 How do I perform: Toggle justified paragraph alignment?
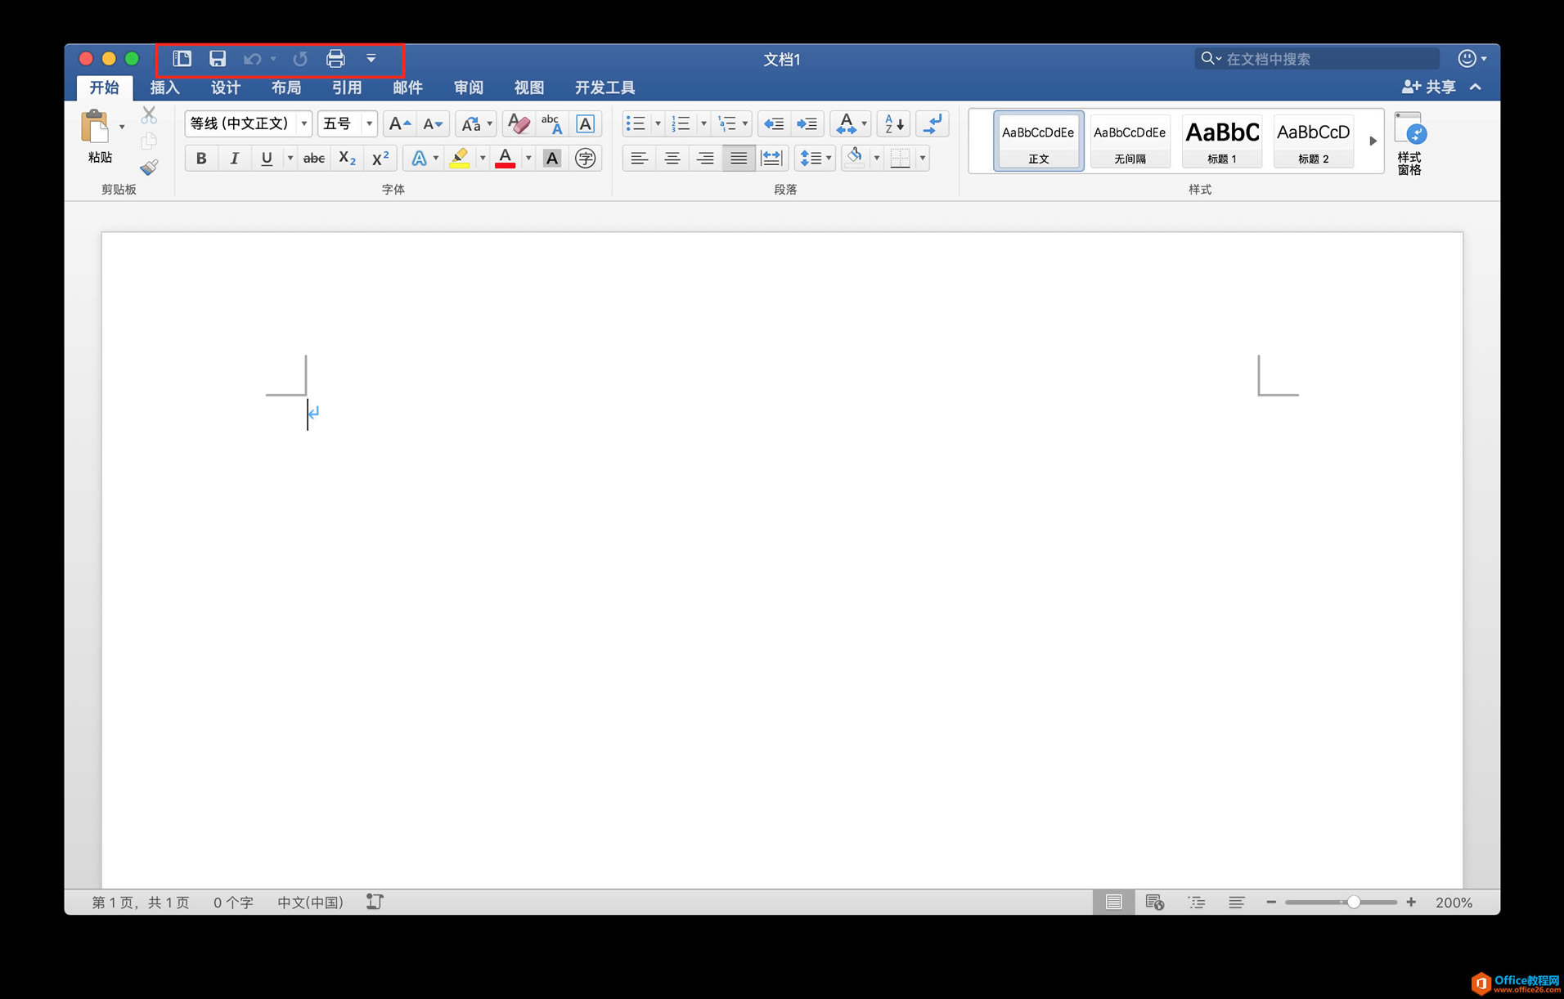point(738,159)
